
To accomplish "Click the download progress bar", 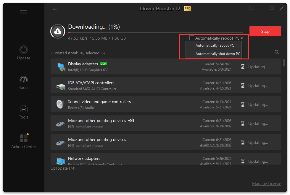I will click(x=156, y=32).
